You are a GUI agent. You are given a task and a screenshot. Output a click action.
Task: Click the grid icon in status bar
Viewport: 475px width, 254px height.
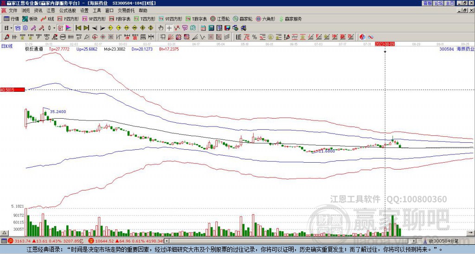click(x=4, y=241)
